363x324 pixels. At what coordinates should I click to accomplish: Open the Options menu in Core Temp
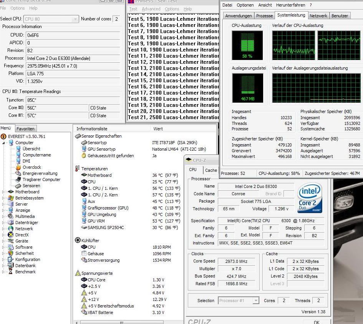pyautogui.click(x=18, y=8)
